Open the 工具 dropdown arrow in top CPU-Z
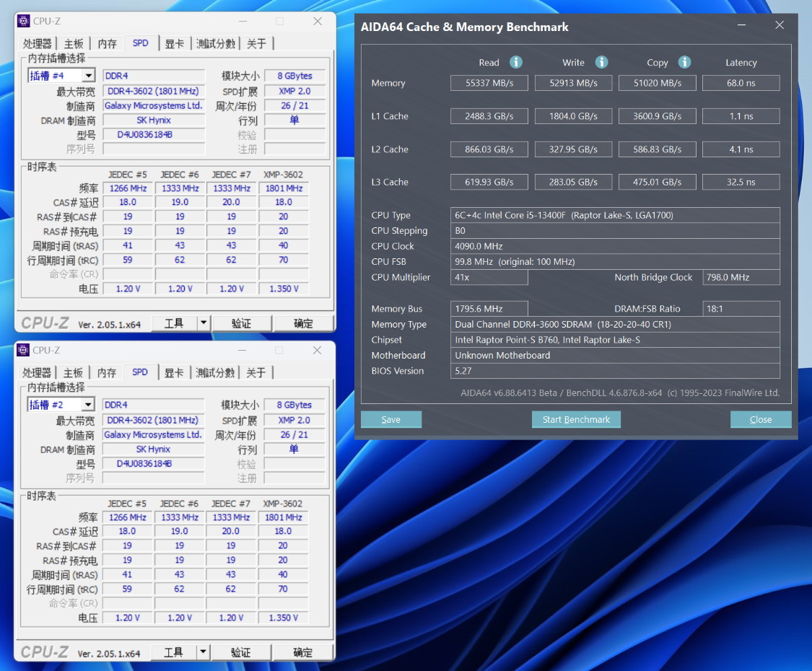 [x=204, y=323]
